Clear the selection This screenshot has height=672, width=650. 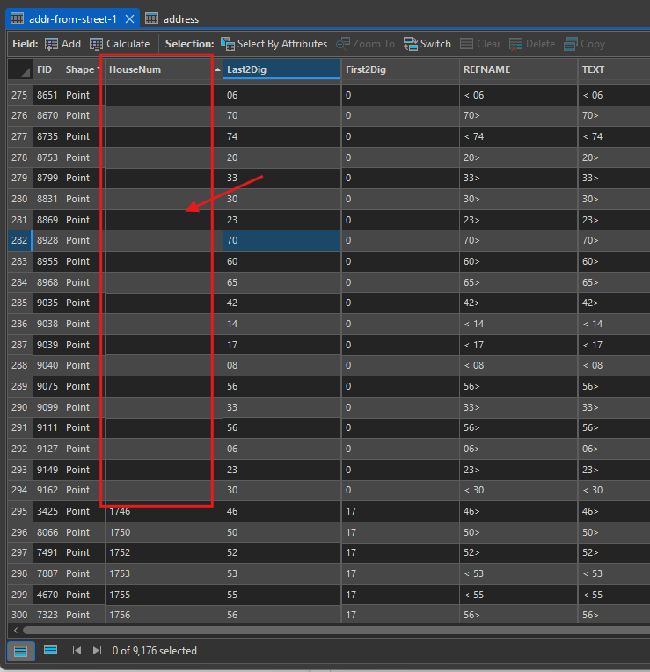480,44
